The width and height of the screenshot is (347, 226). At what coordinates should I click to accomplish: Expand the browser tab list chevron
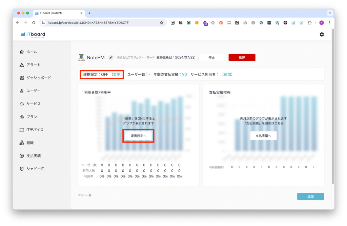tap(329, 13)
